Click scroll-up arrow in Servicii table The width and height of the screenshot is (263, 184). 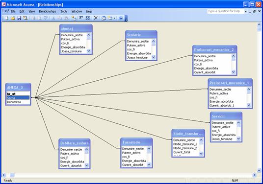pos(238,123)
